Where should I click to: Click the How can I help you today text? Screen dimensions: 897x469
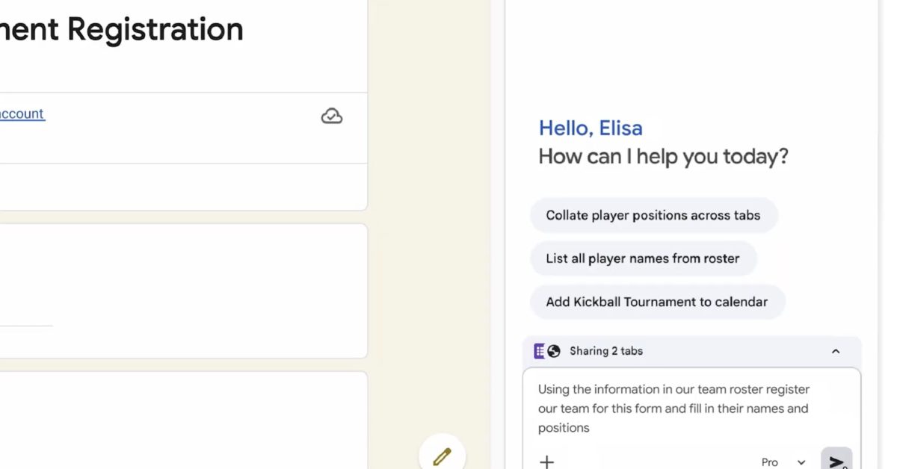[663, 157]
